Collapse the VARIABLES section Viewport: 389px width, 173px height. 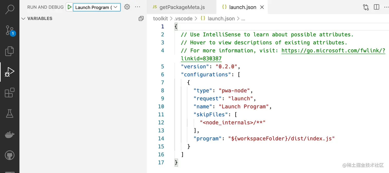[x=23, y=18]
